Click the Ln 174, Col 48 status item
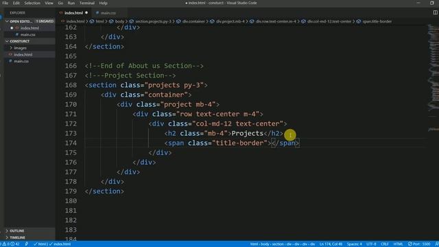Screen dimensions: 439x247 tap(331, 244)
